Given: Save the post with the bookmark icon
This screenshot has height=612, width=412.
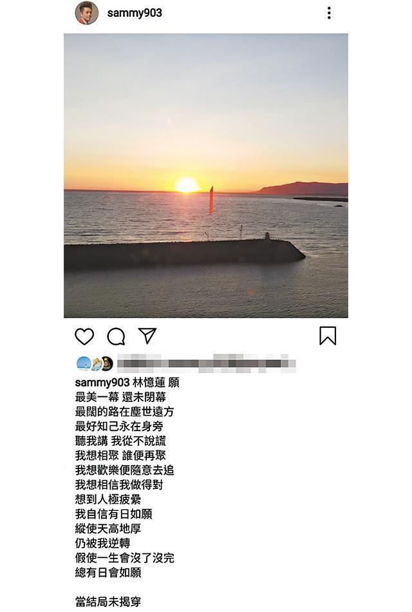Looking at the screenshot, I should (328, 336).
